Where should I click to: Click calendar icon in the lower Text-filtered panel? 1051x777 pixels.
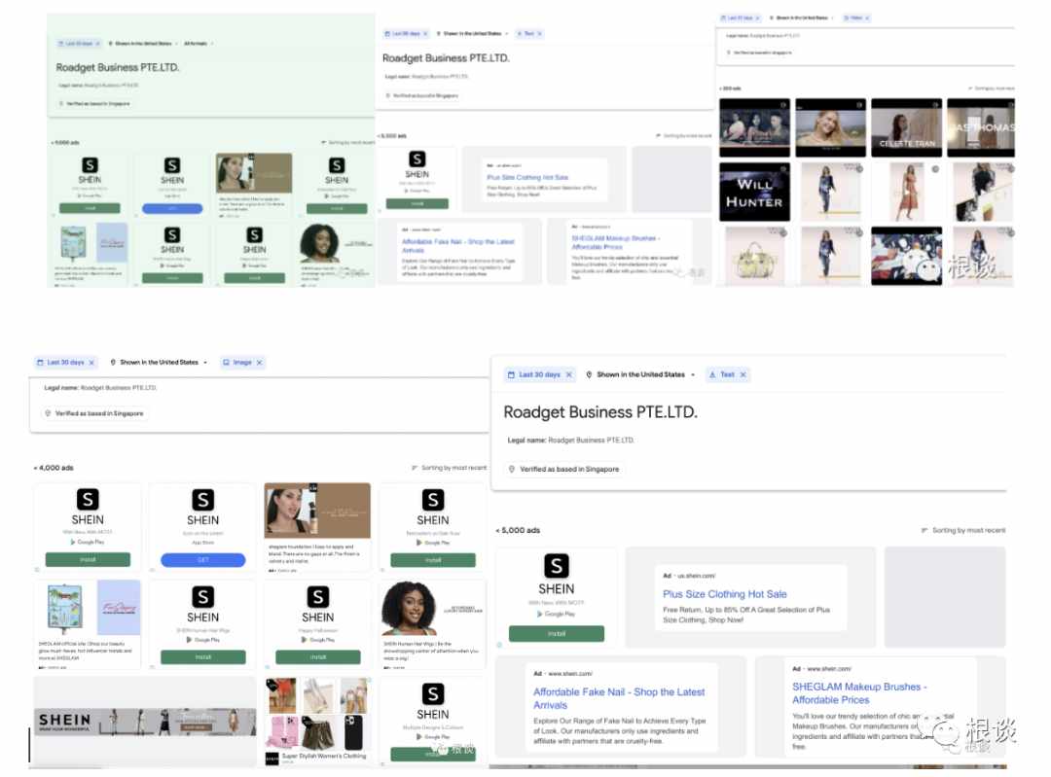512,374
